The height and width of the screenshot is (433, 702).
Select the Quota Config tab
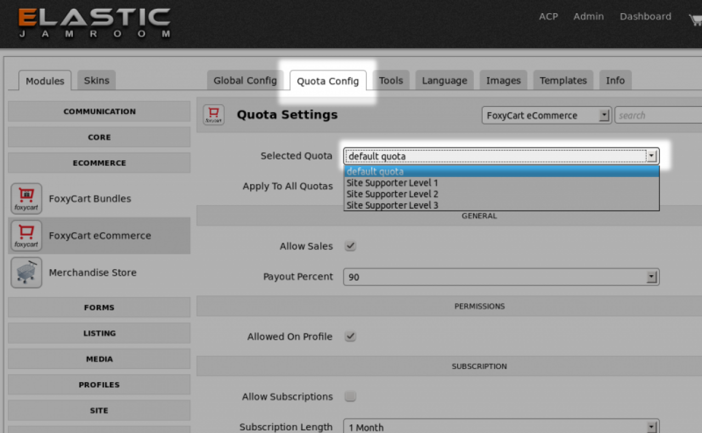pyautogui.click(x=328, y=81)
